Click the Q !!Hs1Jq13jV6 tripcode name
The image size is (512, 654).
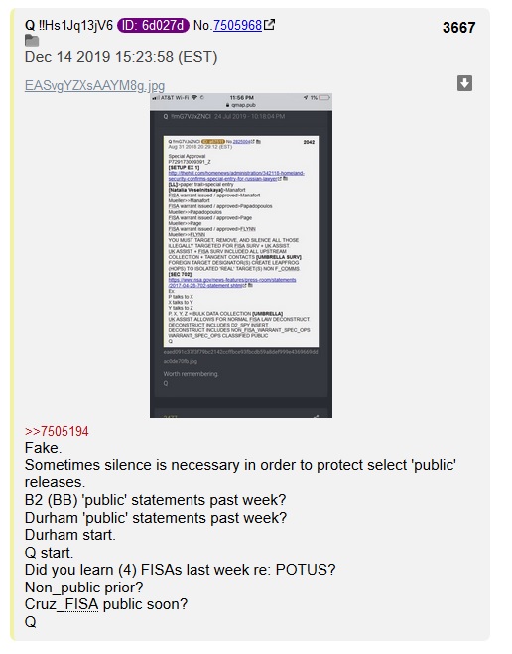(x=68, y=25)
